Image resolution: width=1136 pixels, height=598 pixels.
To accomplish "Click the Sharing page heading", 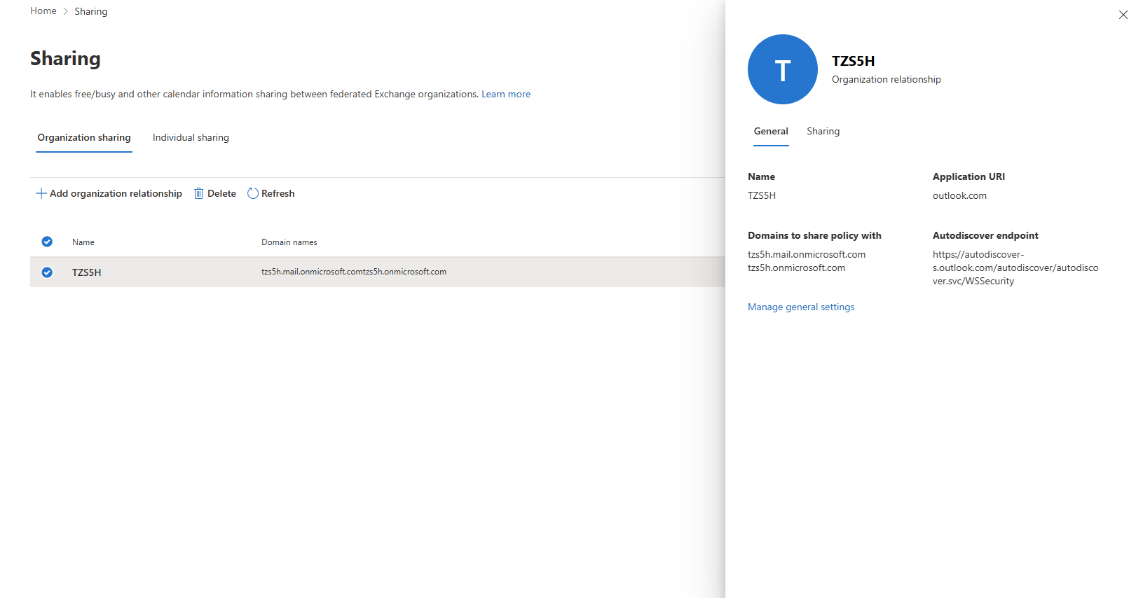I will click(x=65, y=58).
